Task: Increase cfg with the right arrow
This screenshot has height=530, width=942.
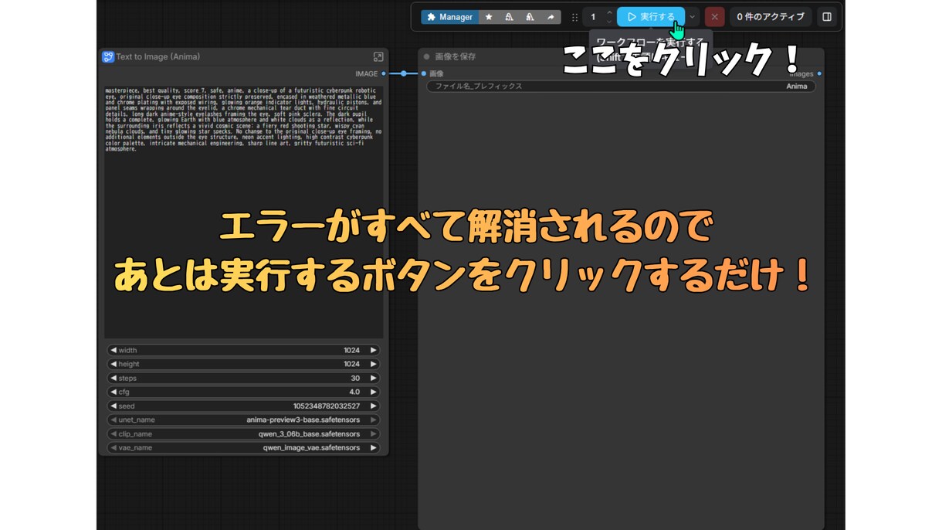Action: coord(374,392)
